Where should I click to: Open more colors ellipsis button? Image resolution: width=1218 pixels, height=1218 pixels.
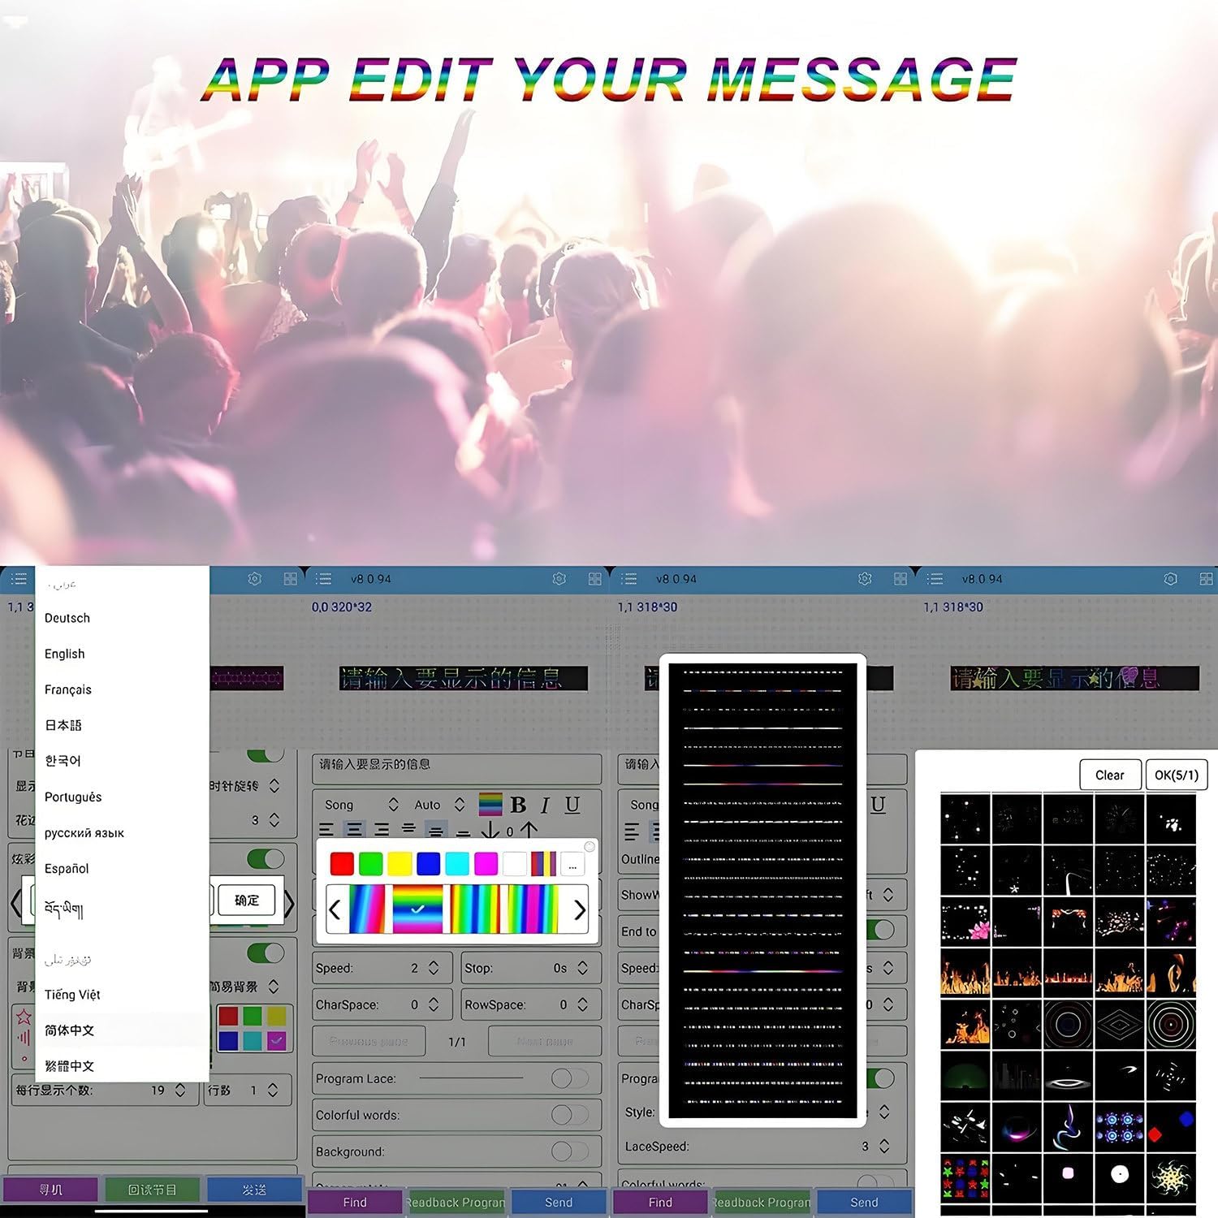coord(572,865)
